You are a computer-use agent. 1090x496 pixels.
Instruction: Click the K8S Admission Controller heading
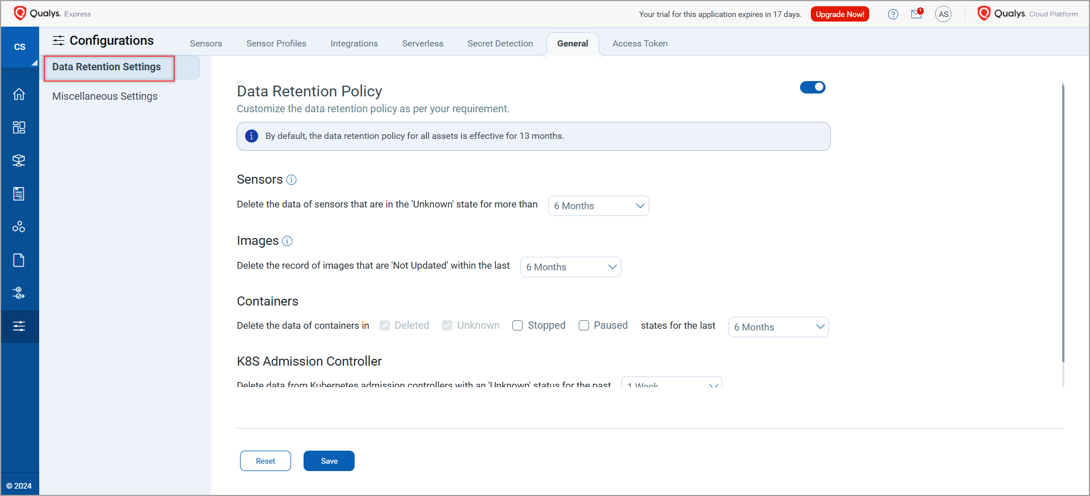[x=309, y=361]
